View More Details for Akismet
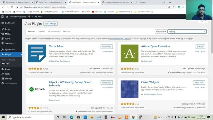The image size is (213, 120). pyautogui.click(x=200, y=52)
